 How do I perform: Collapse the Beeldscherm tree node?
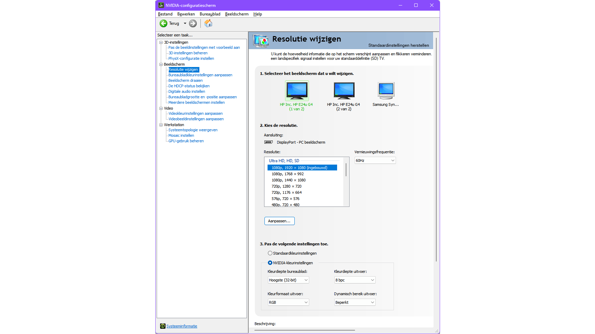coord(161,64)
